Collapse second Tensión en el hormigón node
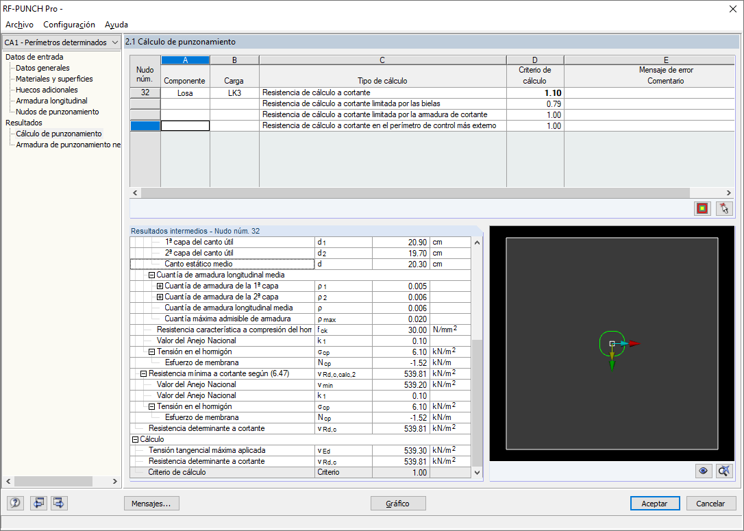The width and height of the screenshot is (744, 531). tap(151, 407)
